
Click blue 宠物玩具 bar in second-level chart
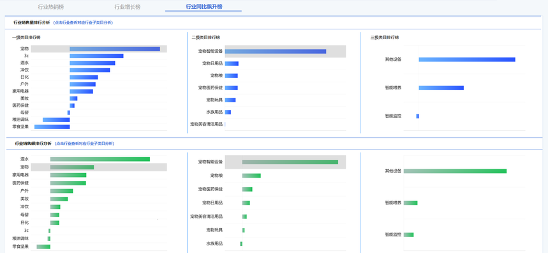230,100
